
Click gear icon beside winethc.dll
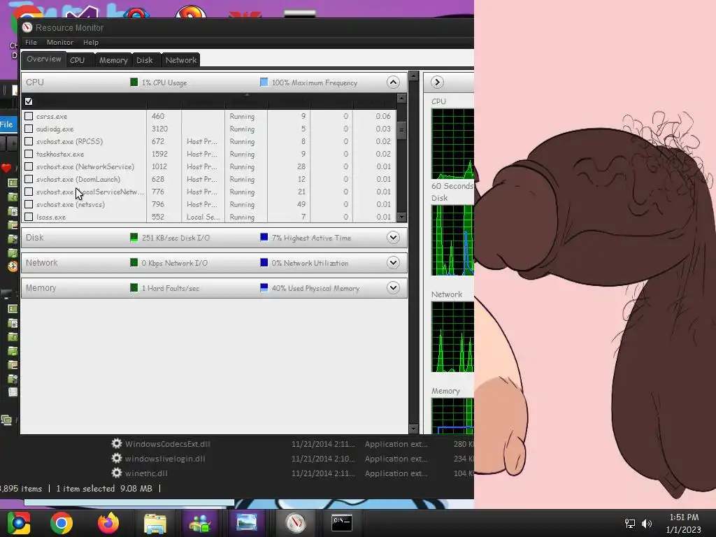pyautogui.click(x=117, y=473)
